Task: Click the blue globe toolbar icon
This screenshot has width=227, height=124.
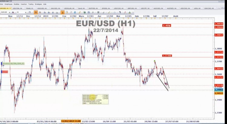Action: click(75, 12)
